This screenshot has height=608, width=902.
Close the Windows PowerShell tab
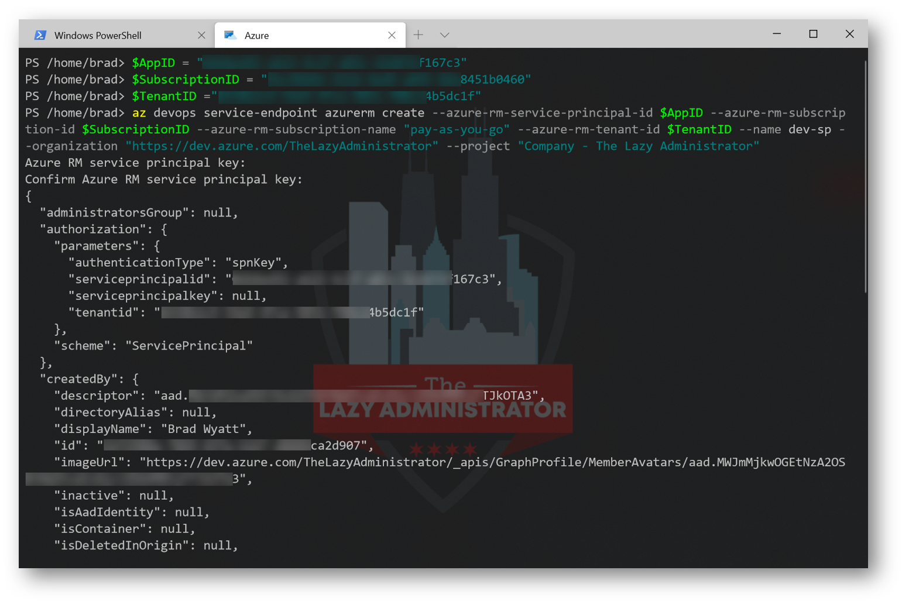201,35
